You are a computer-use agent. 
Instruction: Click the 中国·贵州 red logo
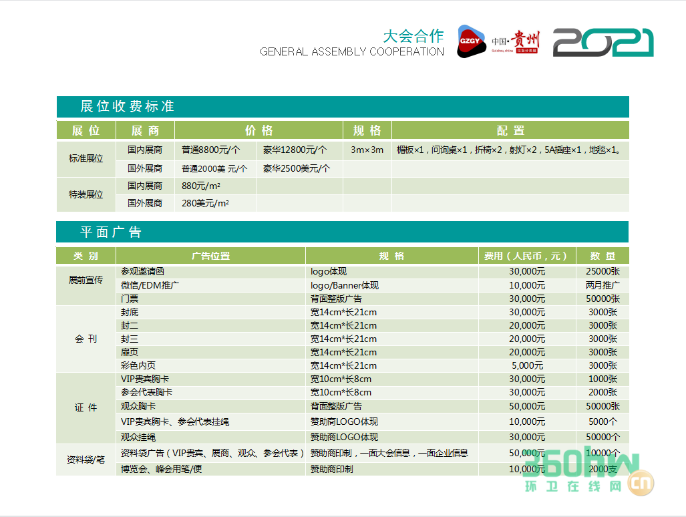(x=515, y=41)
